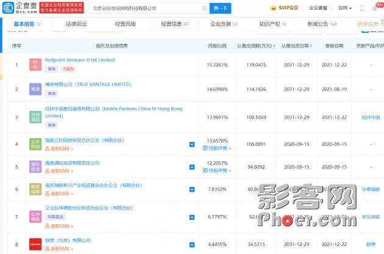Open the 应用 dropdown menu
The height and width of the screenshot is (254, 384).
point(345,8)
